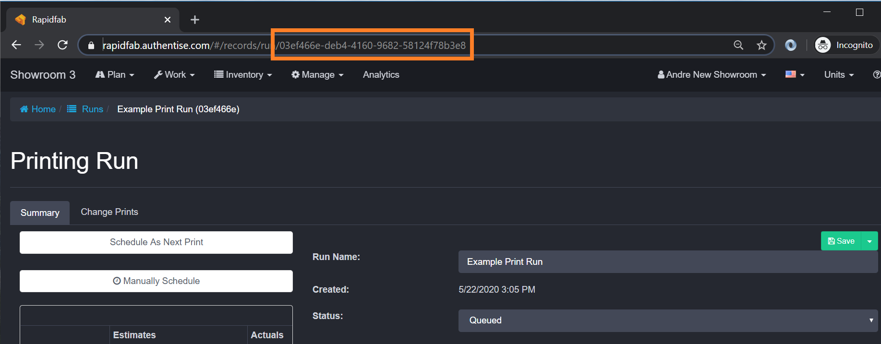Expand the Save button dropdown arrow
The height and width of the screenshot is (344, 881).
click(869, 241)
